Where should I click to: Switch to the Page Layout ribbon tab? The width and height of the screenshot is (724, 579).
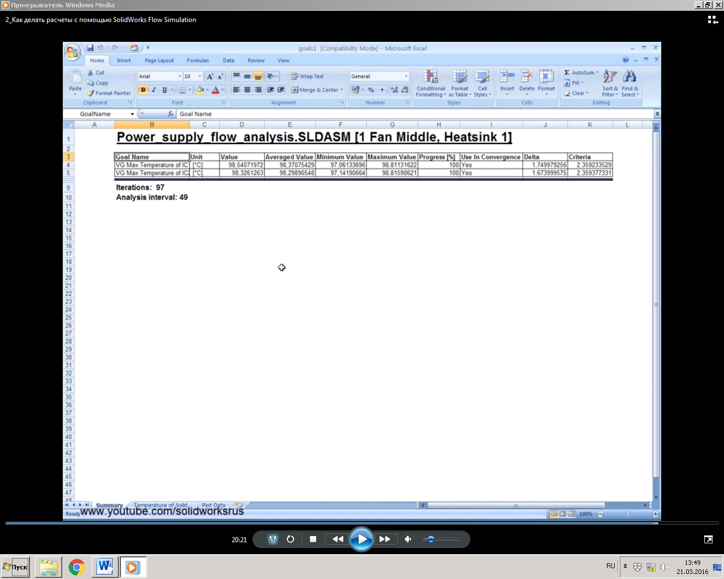pos(159,61)
